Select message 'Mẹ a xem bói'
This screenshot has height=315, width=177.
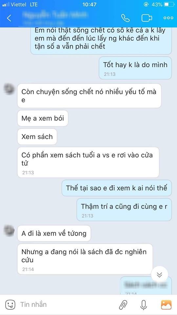tap(43, 118)
